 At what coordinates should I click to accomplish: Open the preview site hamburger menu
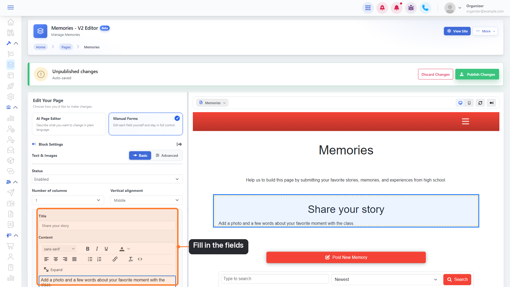[465, 121]
